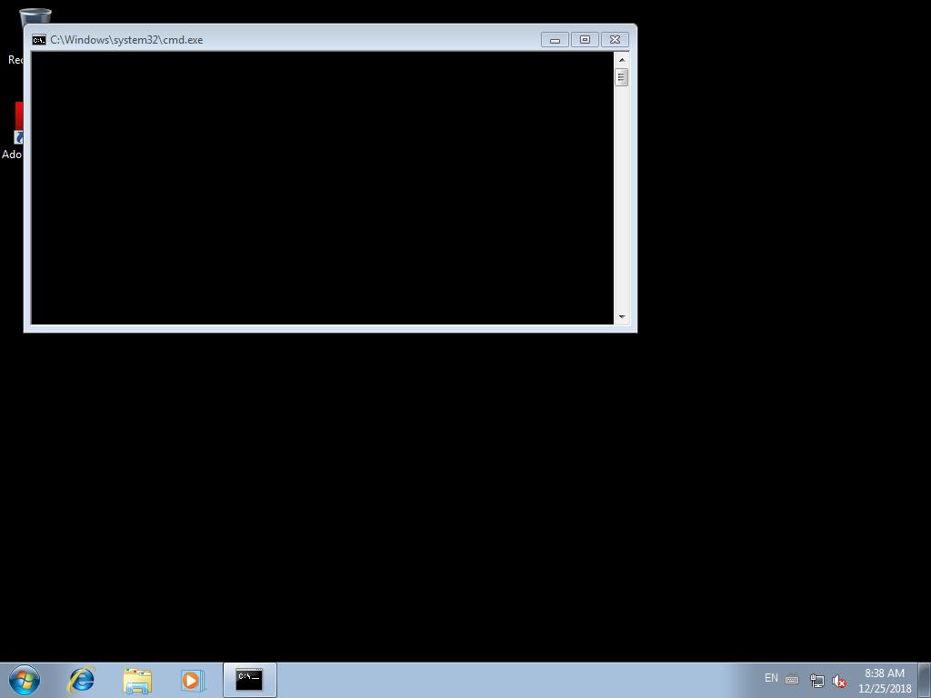Viewport: 931px width, 698px height.
Task: Maximize the Command Prompt window
Action: coord(584,39)
